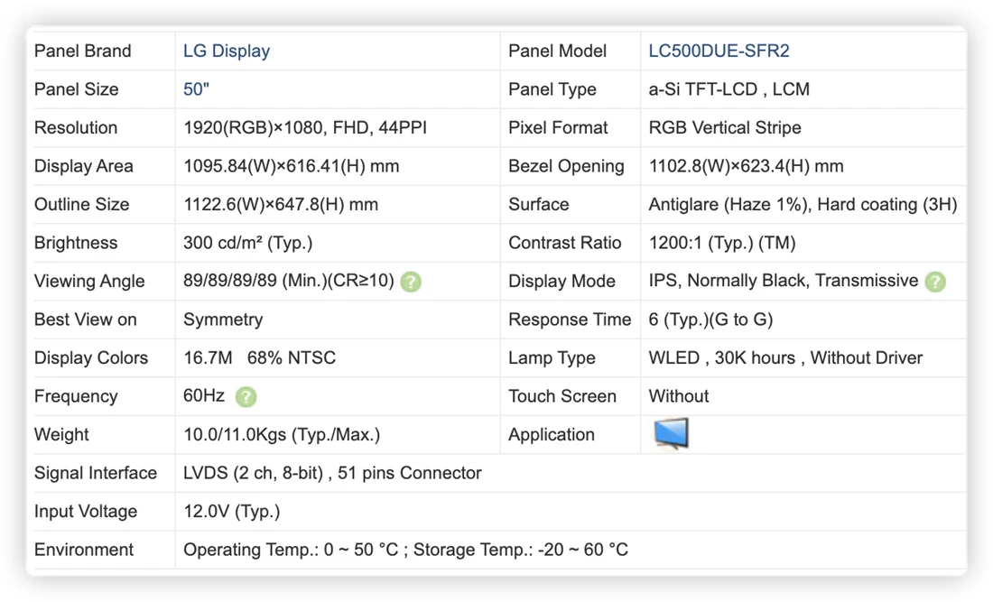
Task: Click the Panel Size label
Action: tap(76, 89)
